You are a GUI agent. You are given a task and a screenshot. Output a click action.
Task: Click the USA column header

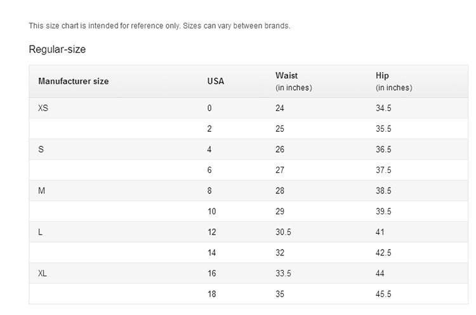click(216, 81)
